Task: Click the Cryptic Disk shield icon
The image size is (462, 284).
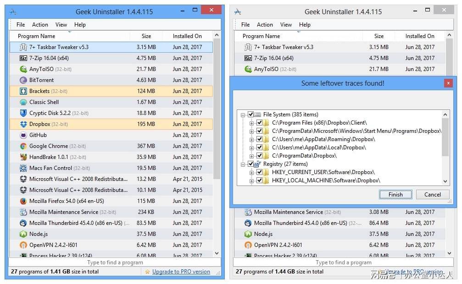Action: (x=23, y=113)
